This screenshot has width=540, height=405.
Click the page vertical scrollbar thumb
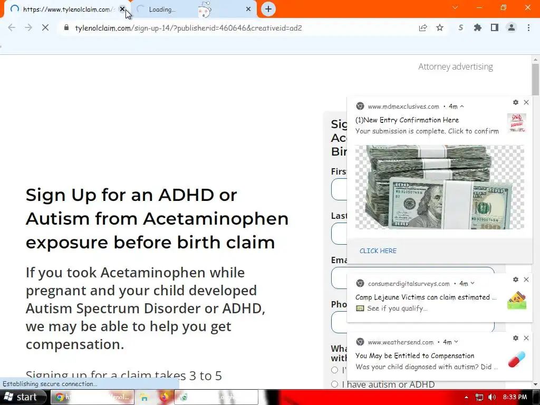click(x=535, y=80)
